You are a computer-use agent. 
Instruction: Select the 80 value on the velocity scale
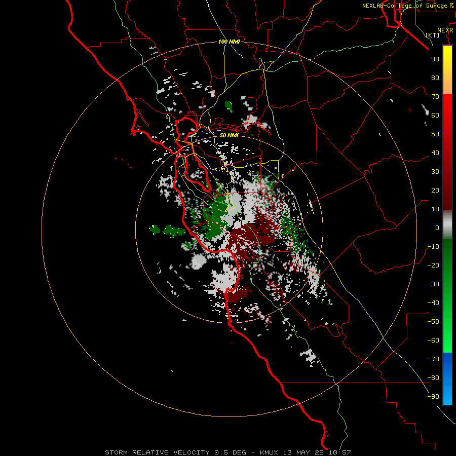[435, 78]
